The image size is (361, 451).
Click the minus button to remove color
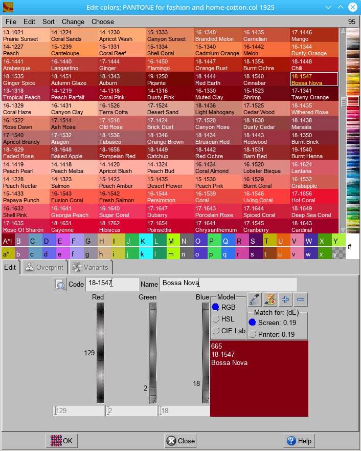301,299
